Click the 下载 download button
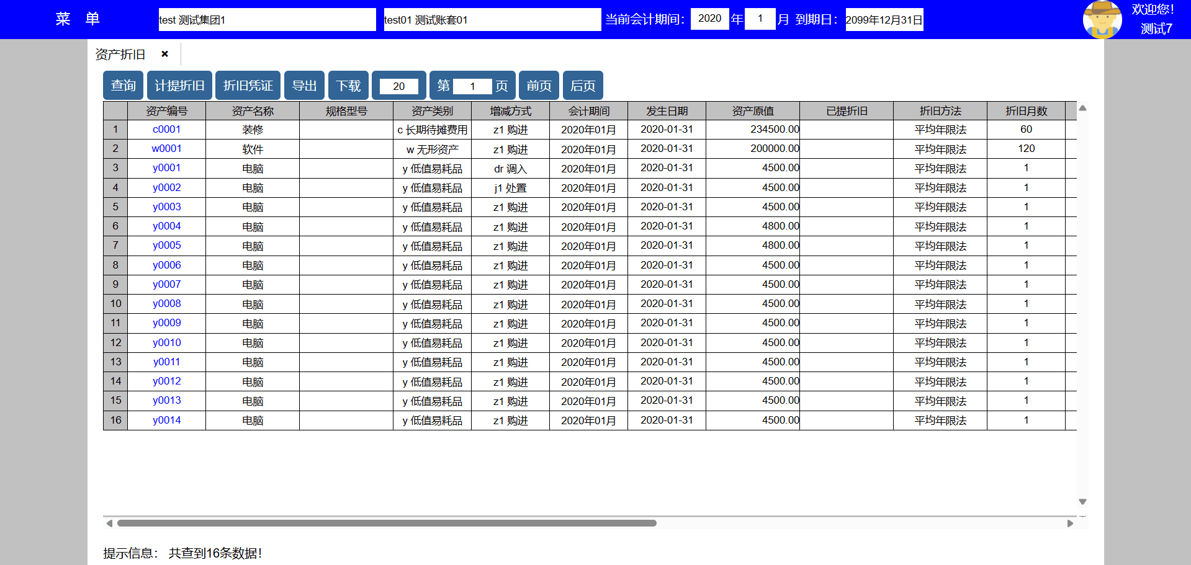The height and width of the screenshot is (565, 1191). 348,86
